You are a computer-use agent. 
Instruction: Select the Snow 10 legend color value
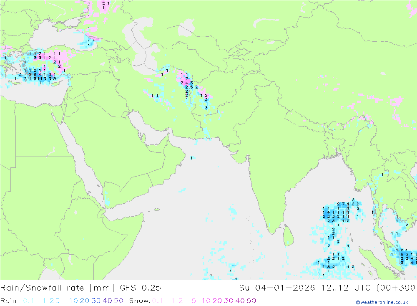coord(206,301)
